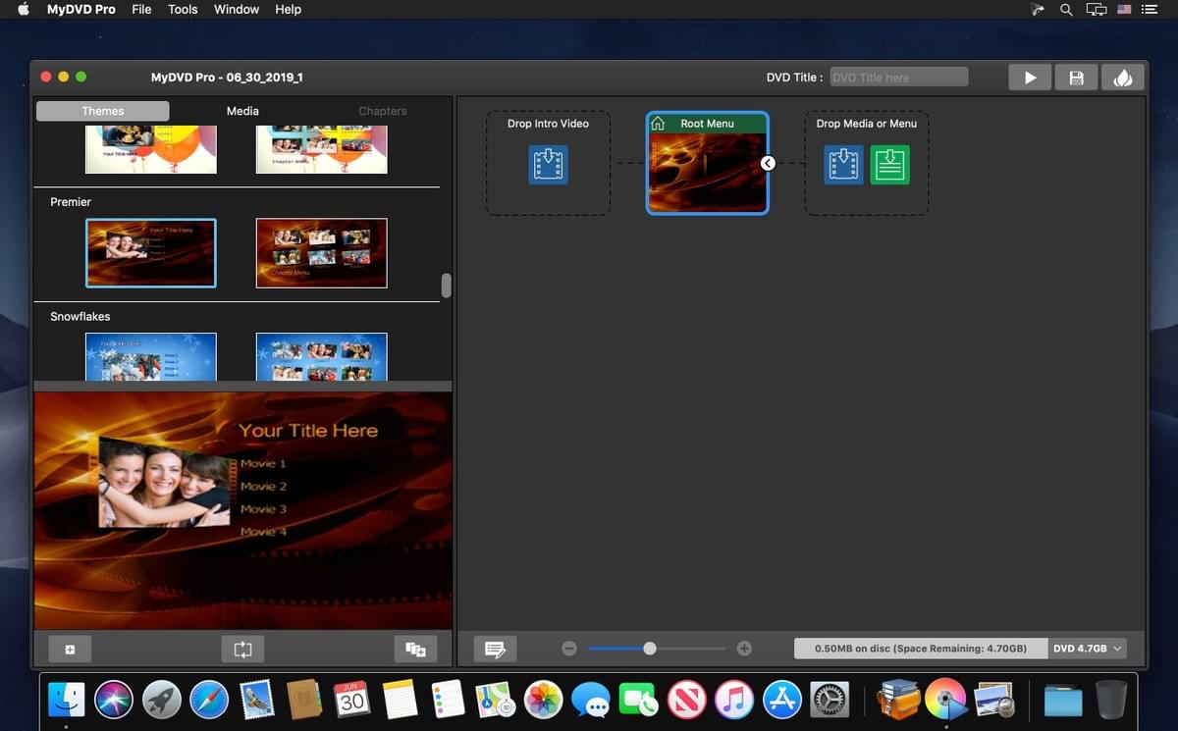Open Finder from the Dock

(x=66, y=700)
